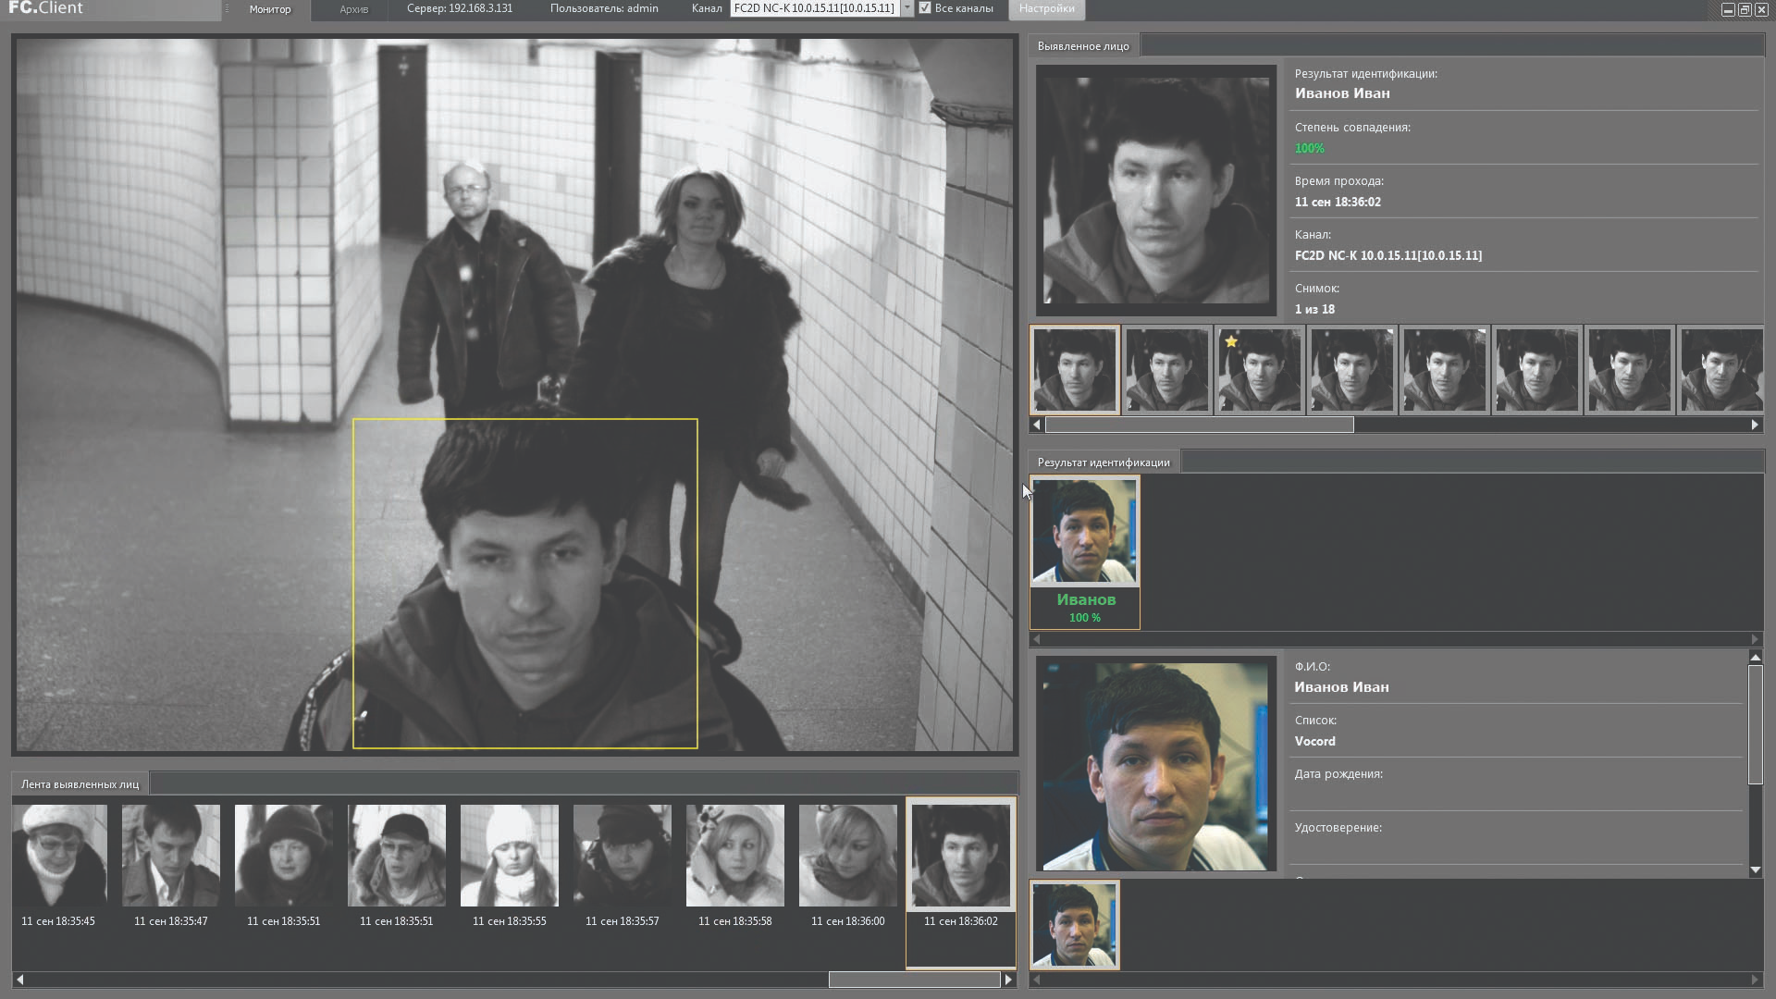
Task: Click up arrow of person details scrollbar
Action: coord(1755,657)
